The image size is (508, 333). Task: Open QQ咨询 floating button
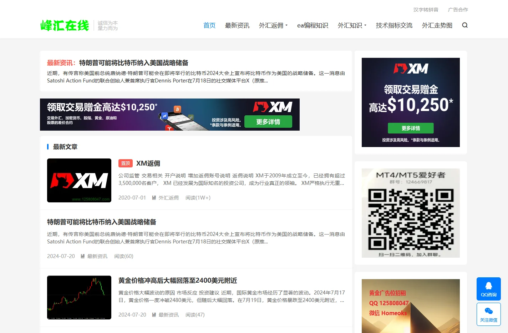click(488, 289)
